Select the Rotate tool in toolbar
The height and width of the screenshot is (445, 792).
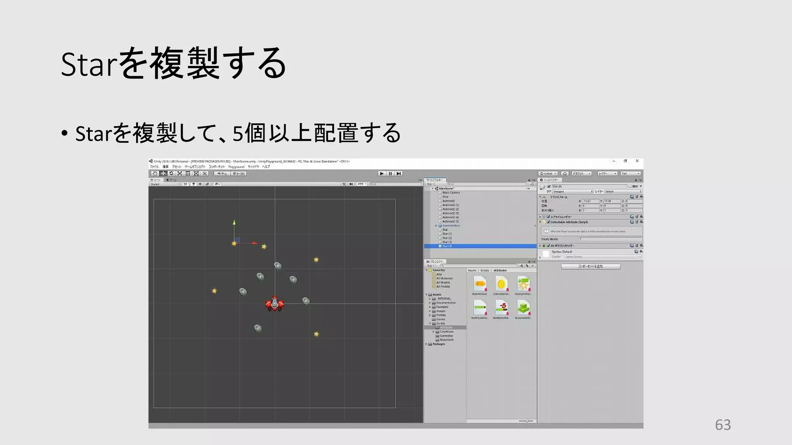(x=171, y=173)
